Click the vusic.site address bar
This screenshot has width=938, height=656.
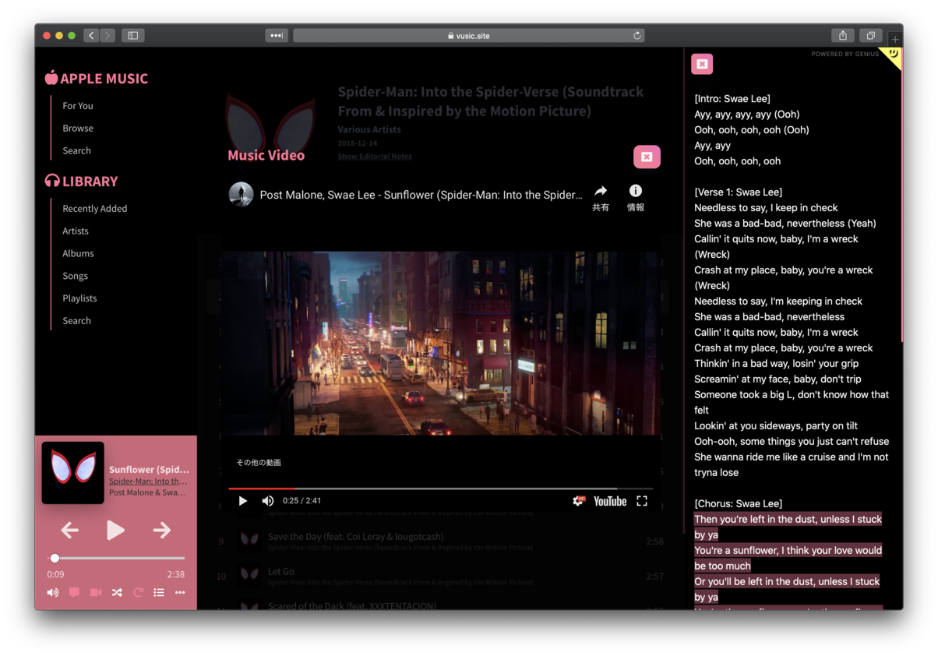tap(468, 35)
